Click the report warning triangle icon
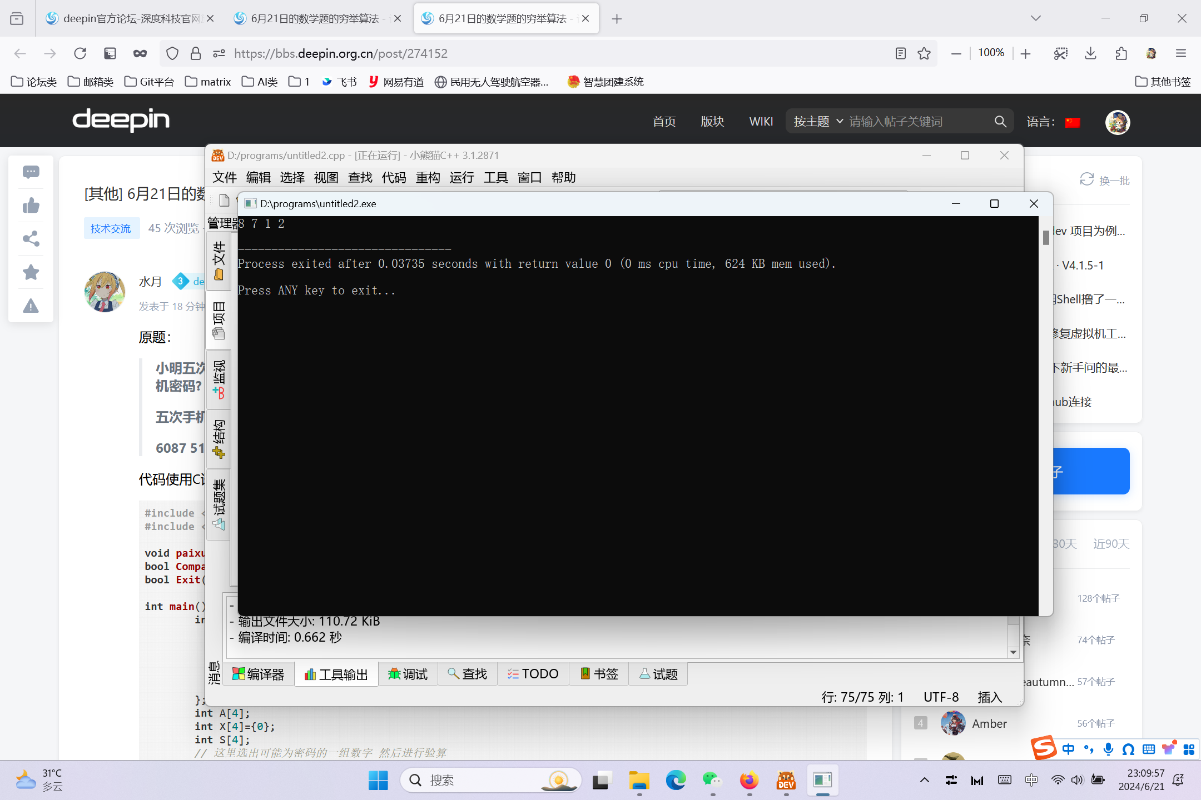Viewport: 1201px width, 800px height. (31, 306)
